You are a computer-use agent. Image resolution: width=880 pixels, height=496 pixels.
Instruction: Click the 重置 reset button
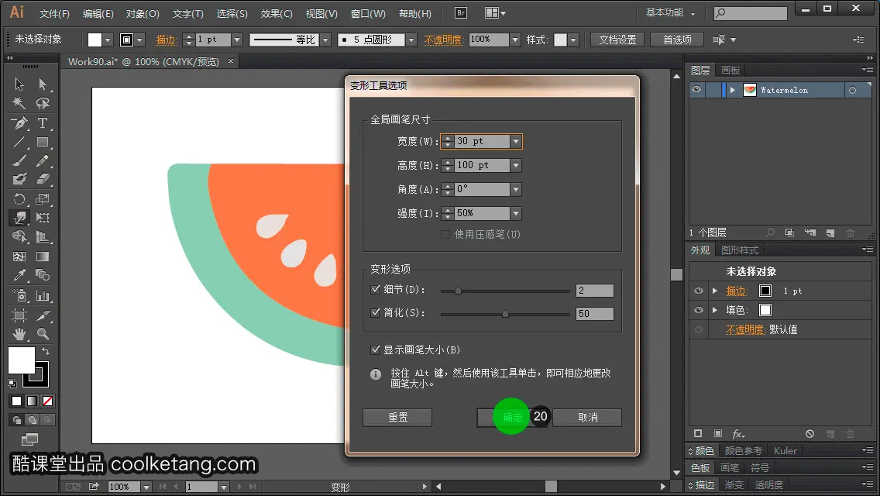pos(397,418)
